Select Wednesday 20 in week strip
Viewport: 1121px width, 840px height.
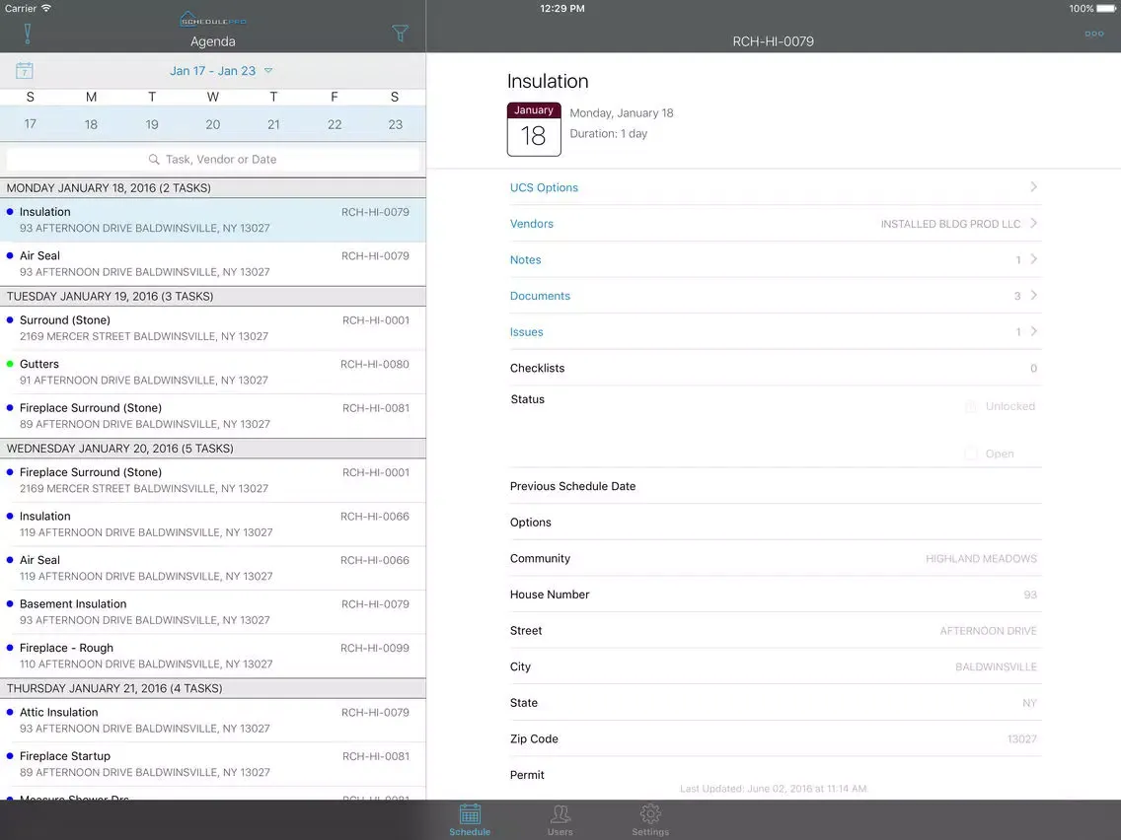(x=213, y=124)
